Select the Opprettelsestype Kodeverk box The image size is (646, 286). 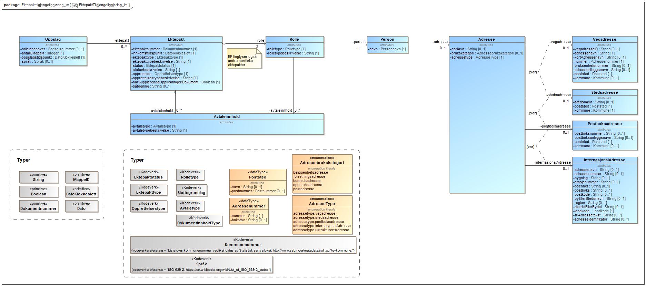pyautogui.click(x=149, y=206)
